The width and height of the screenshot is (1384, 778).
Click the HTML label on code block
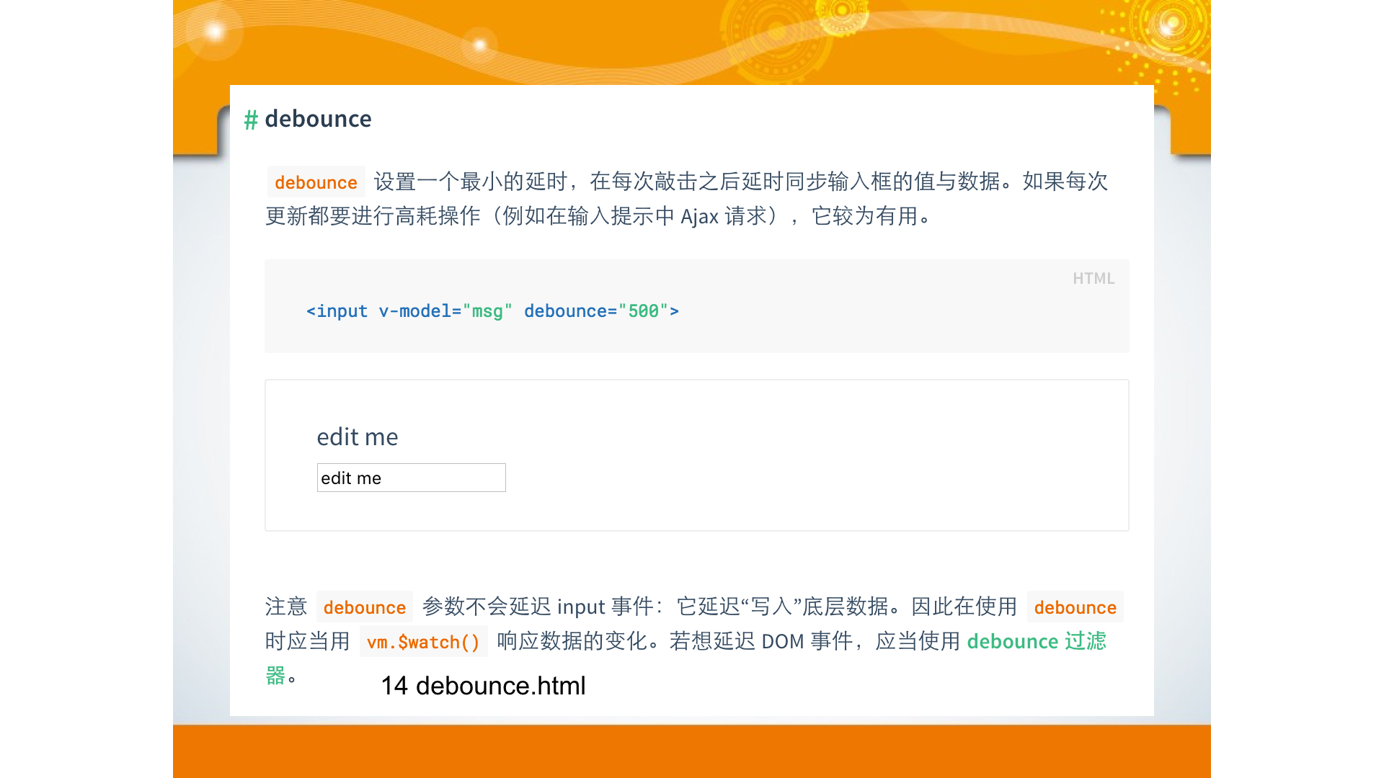1093,278
